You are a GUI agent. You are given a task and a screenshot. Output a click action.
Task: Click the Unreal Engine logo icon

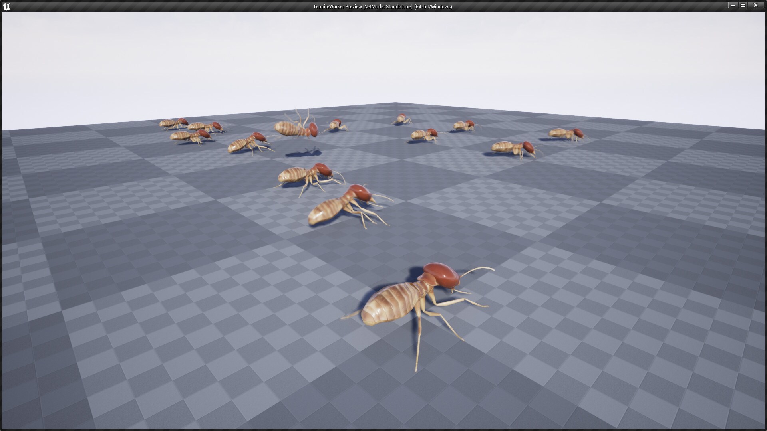tap(6, 6)
